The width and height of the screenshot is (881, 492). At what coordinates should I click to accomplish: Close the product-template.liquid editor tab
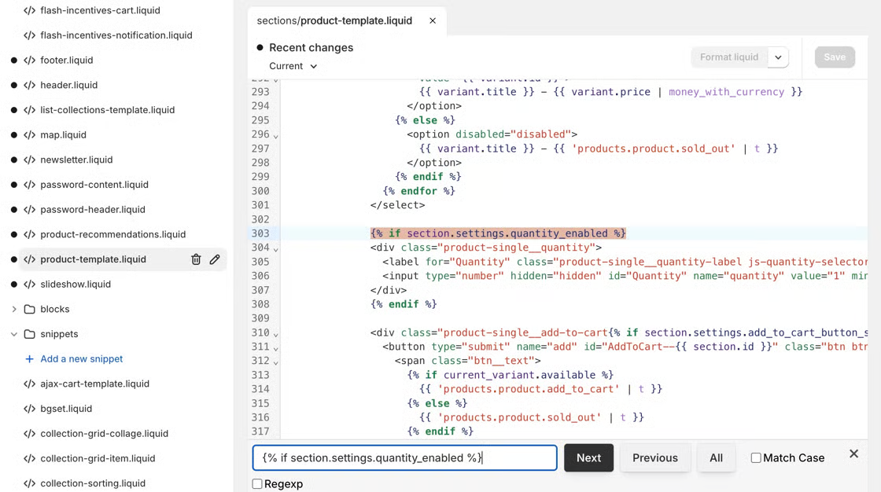(x=433, y=21)
